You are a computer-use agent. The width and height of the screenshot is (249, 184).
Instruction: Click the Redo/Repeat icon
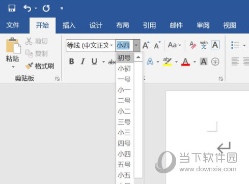[46, 8]
